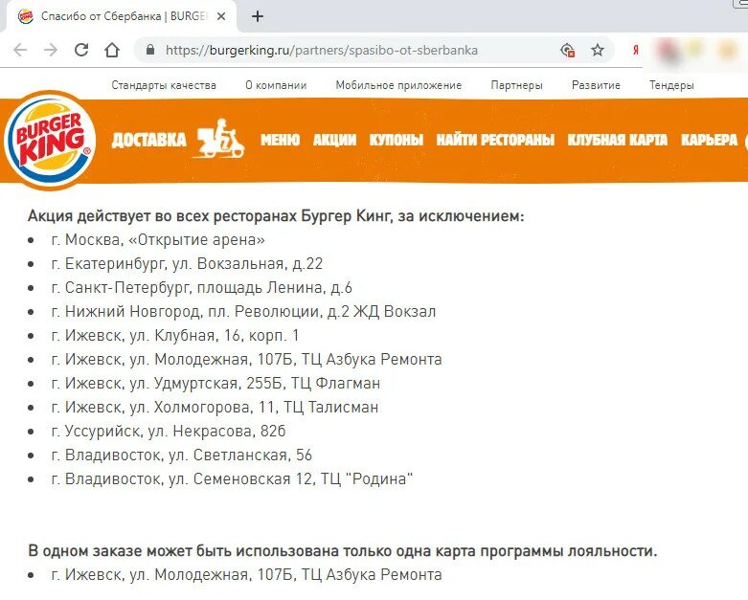Screen dimensions: 748x600
Task: Open the Партнеры link
Action: click(x=516, y=85)
